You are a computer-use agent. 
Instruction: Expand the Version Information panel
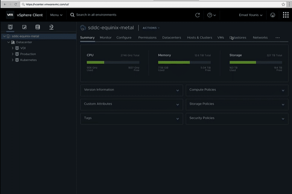(178, 90)
